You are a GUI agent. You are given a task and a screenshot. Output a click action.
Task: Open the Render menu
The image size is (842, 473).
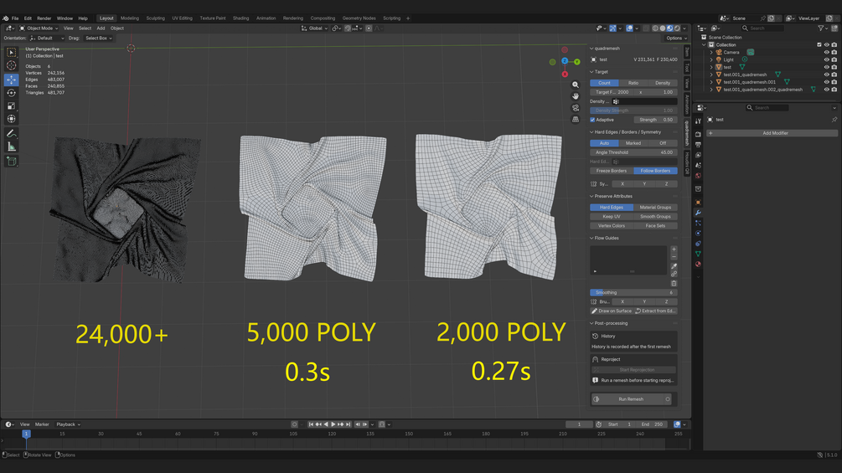[x=44, y=18]
